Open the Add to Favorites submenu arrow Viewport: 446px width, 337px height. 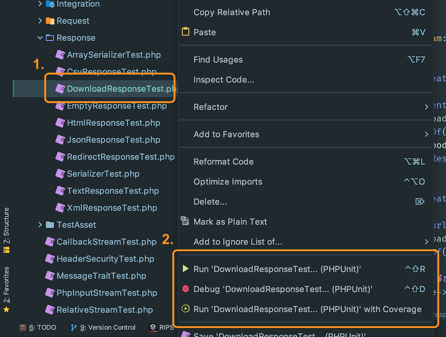pos(426,134)
